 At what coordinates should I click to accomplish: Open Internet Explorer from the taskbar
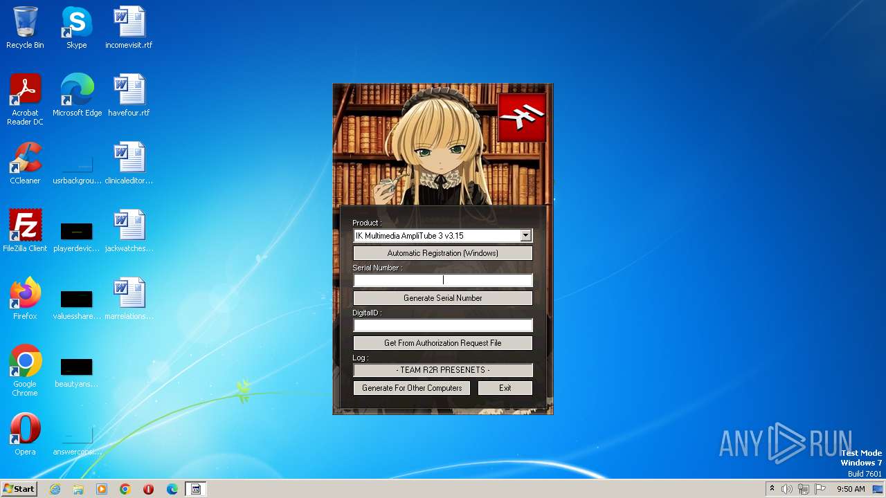pos(55,489)
